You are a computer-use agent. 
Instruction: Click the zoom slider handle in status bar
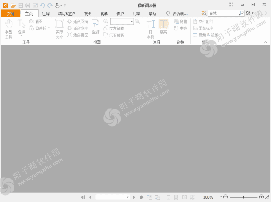point(243,197)
